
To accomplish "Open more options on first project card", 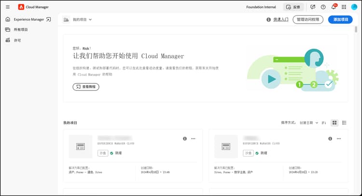I will tap(193, 139).
